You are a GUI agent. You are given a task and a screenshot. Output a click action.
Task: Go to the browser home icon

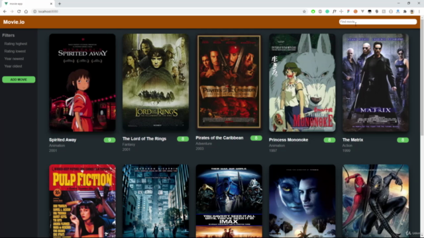pos(26,11)
